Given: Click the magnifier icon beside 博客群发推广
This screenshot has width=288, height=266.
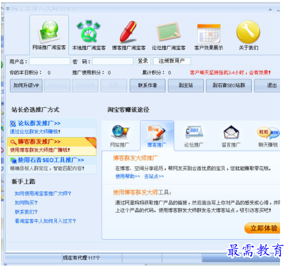Looking at the screenshot, I should tap(13, 142).
